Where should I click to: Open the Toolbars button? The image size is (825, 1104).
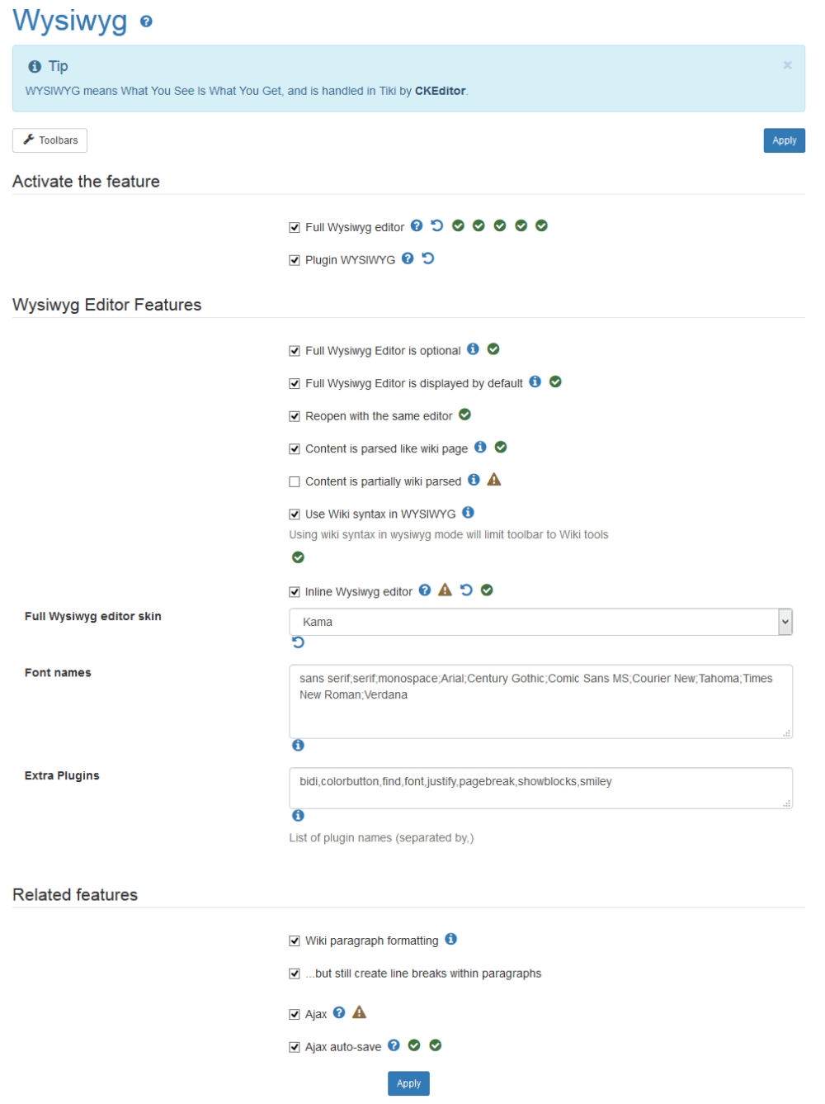click(x=49, y=140)
